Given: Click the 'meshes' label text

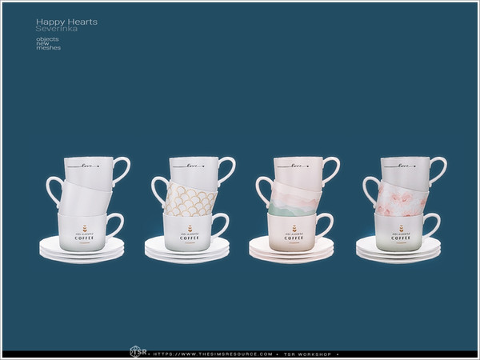Looking at the screenshot, I should point(48,48).
